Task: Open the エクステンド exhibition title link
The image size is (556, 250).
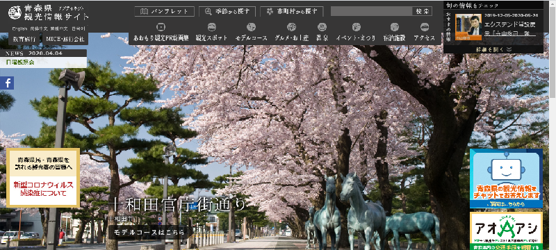Action: [511, 29]
